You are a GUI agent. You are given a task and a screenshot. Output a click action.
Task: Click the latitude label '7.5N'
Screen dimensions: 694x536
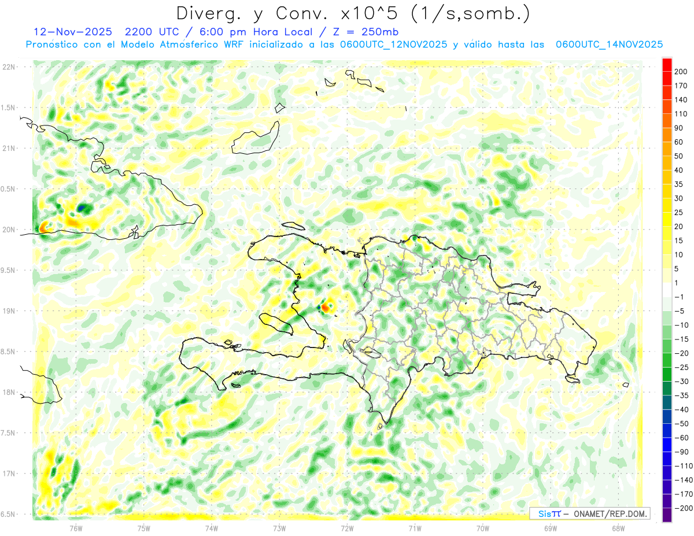click(8, 433)
